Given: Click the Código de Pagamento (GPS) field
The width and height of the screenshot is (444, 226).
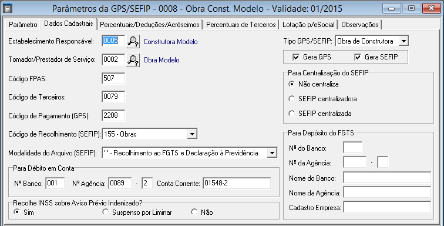Looking at the screenshot, I should 113,115.
